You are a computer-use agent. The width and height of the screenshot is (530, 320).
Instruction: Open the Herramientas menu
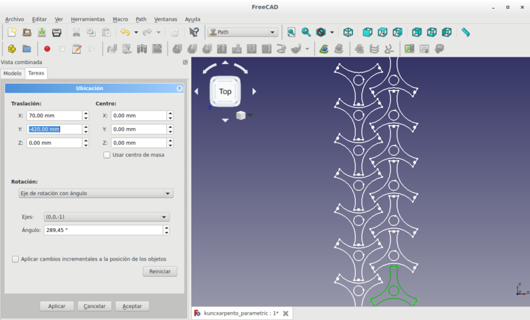click(87, 19)
